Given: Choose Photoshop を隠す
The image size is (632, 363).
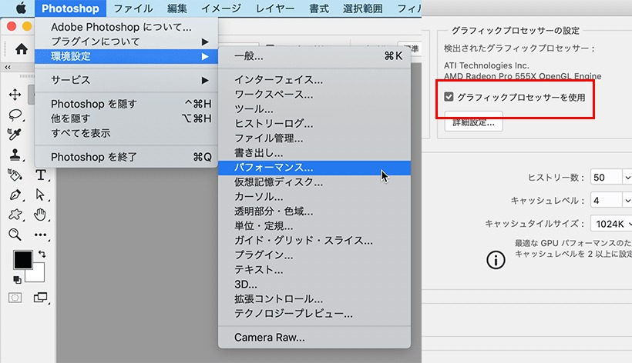Looking at the screenshot, I should pos(126,104).
